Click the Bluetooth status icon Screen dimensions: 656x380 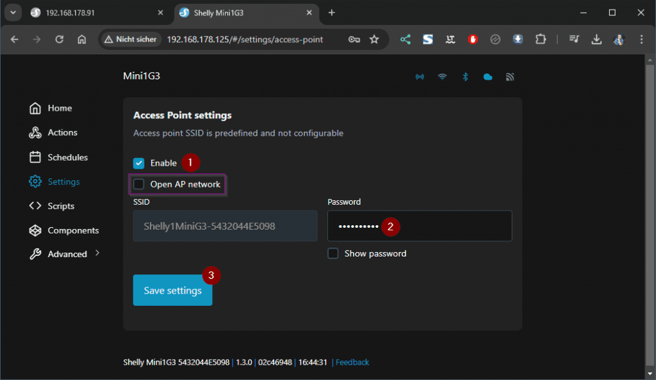tap(466, 77)
